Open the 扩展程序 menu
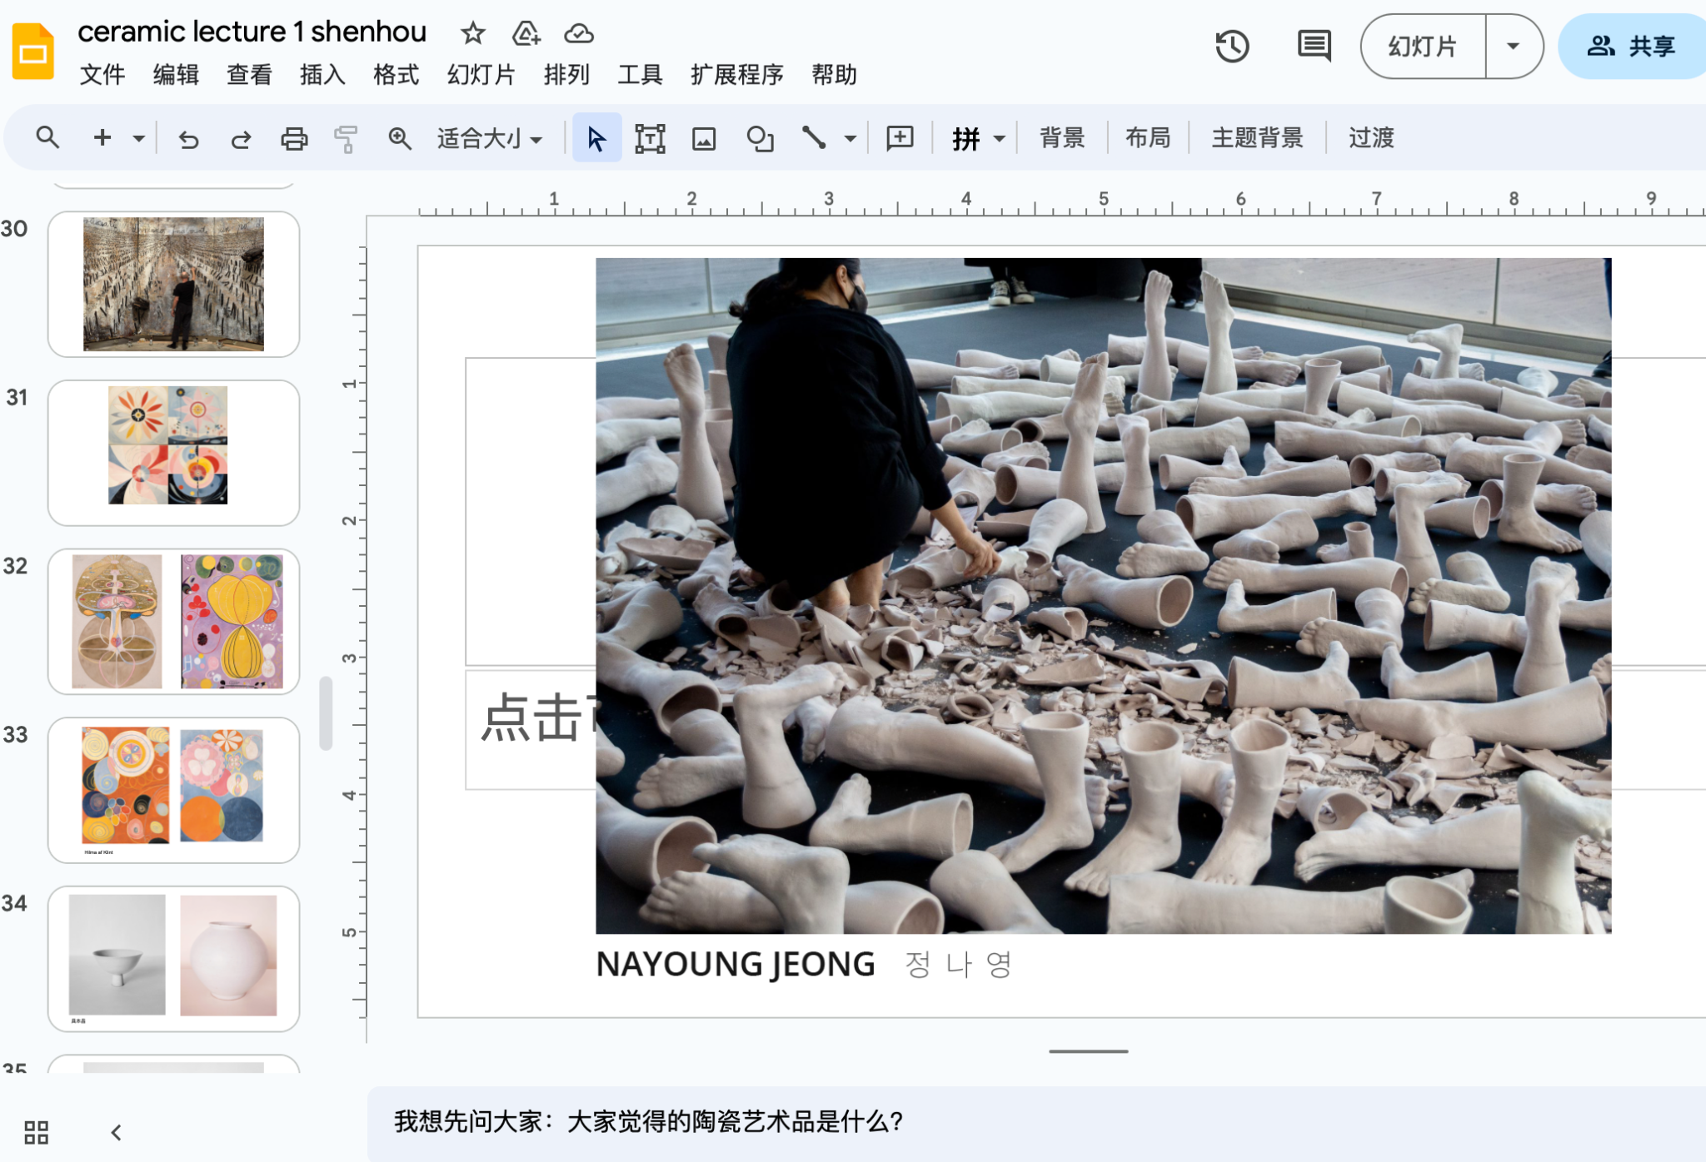The height and width of the screenshot is (1162, 1706). 736,75
